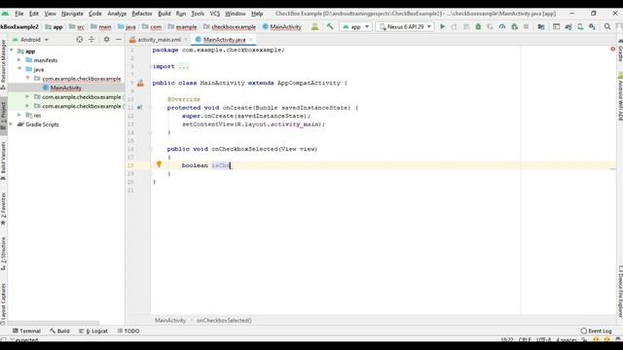Screen dimensions: 623x350
Task: Open the Structure side panel
Action: coord(4,254)
